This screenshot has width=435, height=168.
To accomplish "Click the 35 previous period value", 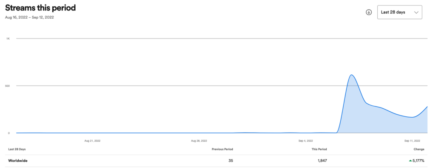I will point(231,160).
